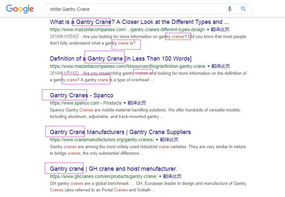
Task: Click the date text 2018年1月15日
Action: (x=64, y=73)
